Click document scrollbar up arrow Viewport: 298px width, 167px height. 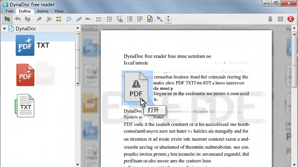click(294, 28)
